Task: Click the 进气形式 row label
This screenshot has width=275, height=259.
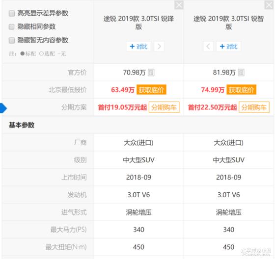Action: click(x=74, y=212)
